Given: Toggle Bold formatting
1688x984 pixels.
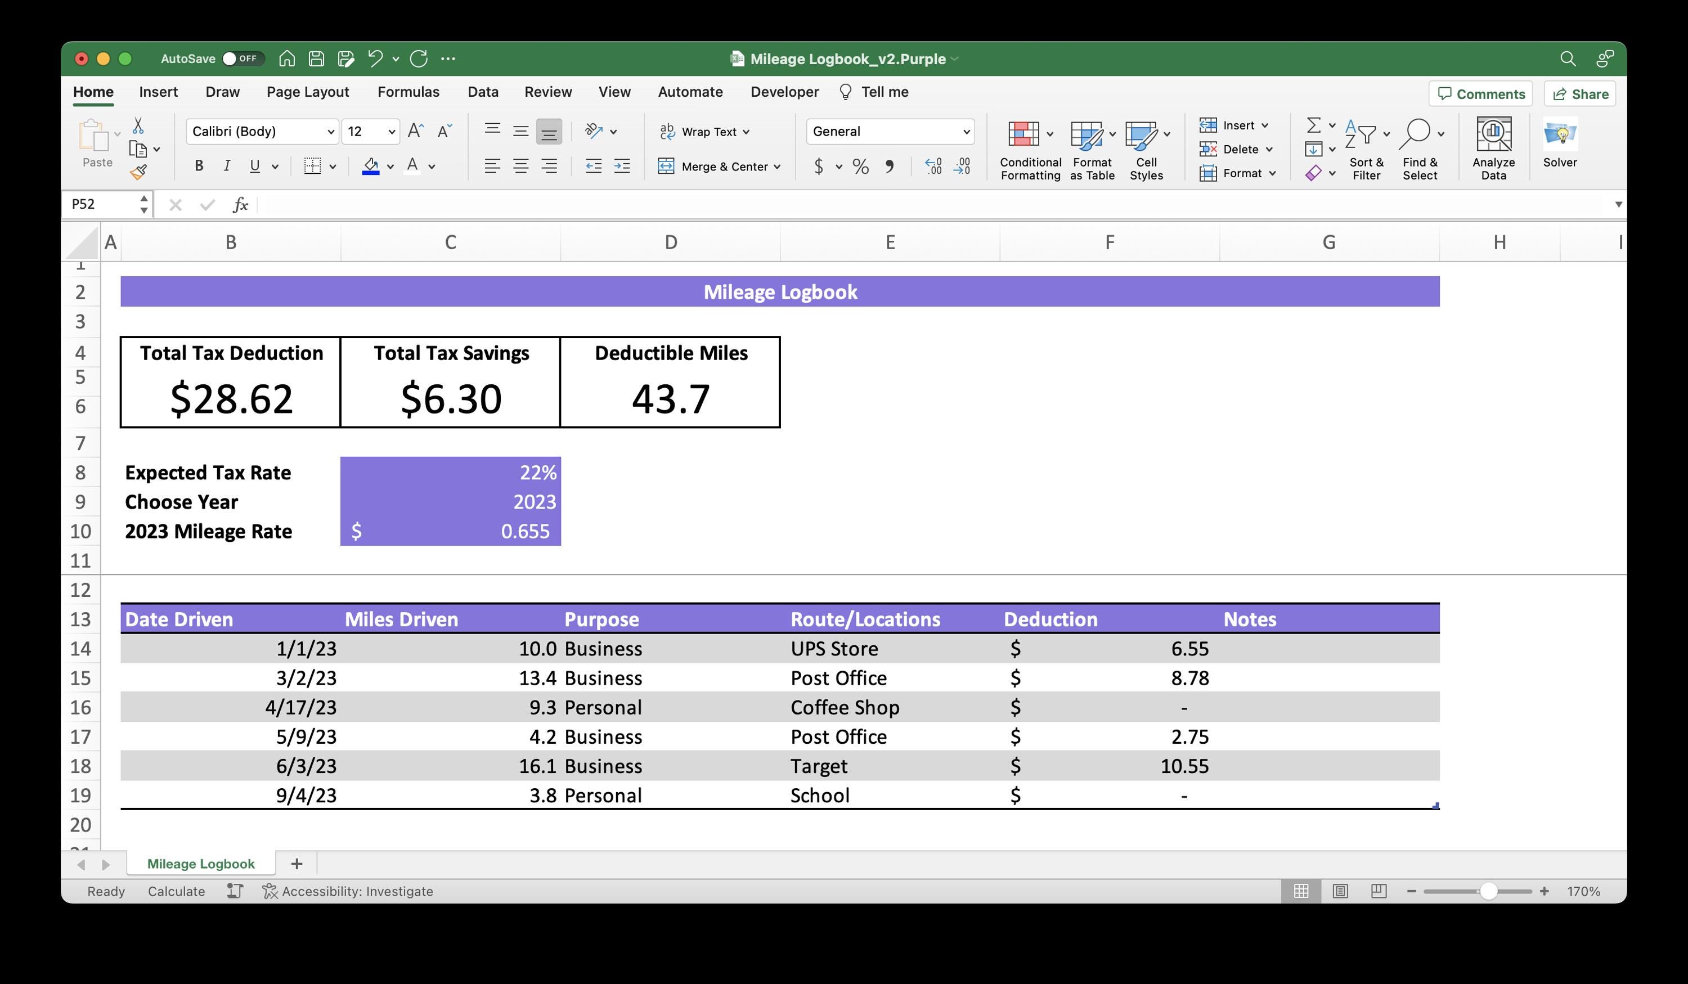Looking at the screenshot, I should [x=199, y=165].
